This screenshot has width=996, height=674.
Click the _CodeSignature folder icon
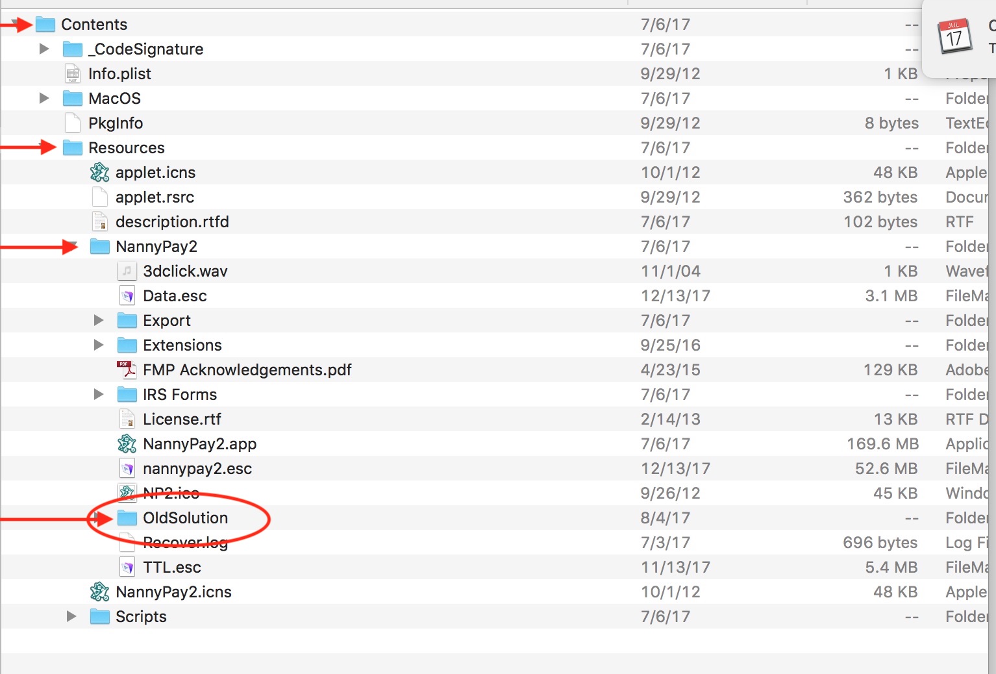(x=73, y=49)
